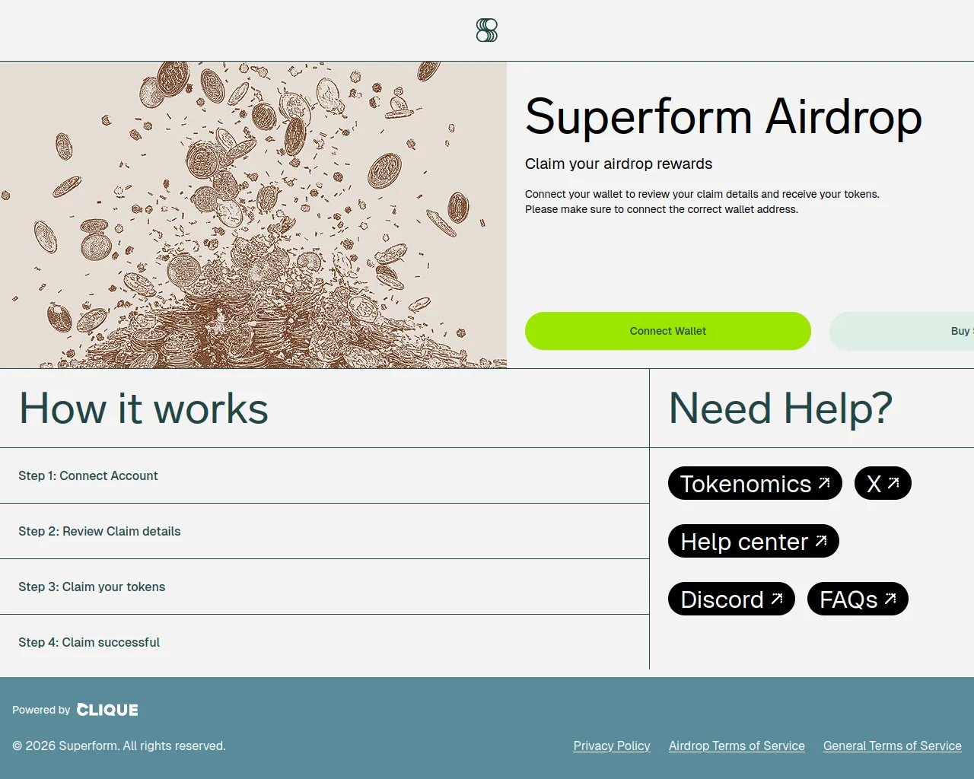The width and height of the screenshot is (974, 779).
Task: Click the arrow icon on FAQs
Action: [x=890, y=599]
